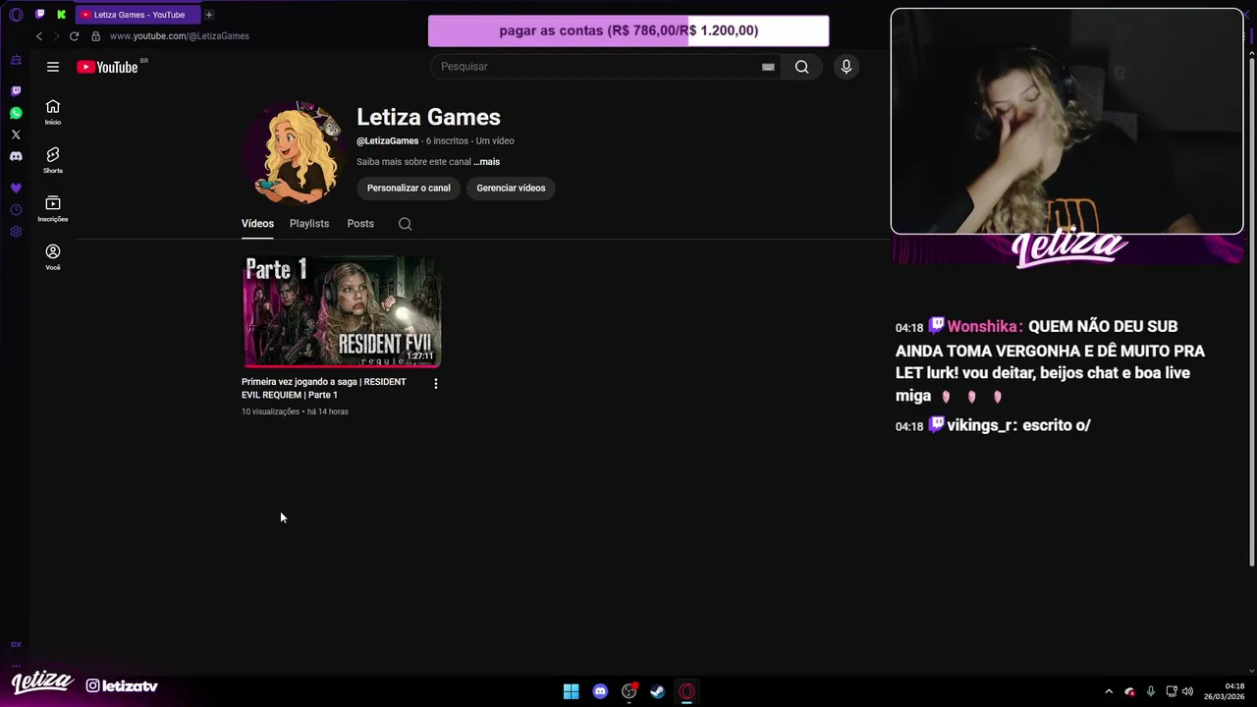
Task: Open the heart bookmarks sidebar icon
Action: click(x=16, y=188)
